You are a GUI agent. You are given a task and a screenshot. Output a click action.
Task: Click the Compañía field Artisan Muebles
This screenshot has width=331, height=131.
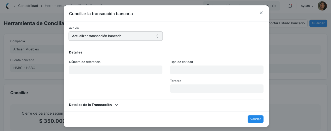[x=37, y=49]
